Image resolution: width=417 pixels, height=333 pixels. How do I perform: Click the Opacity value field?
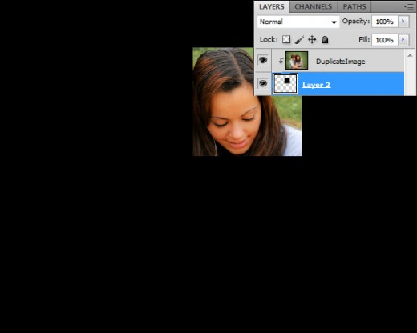pyautogui.click(x=384, y=22)
